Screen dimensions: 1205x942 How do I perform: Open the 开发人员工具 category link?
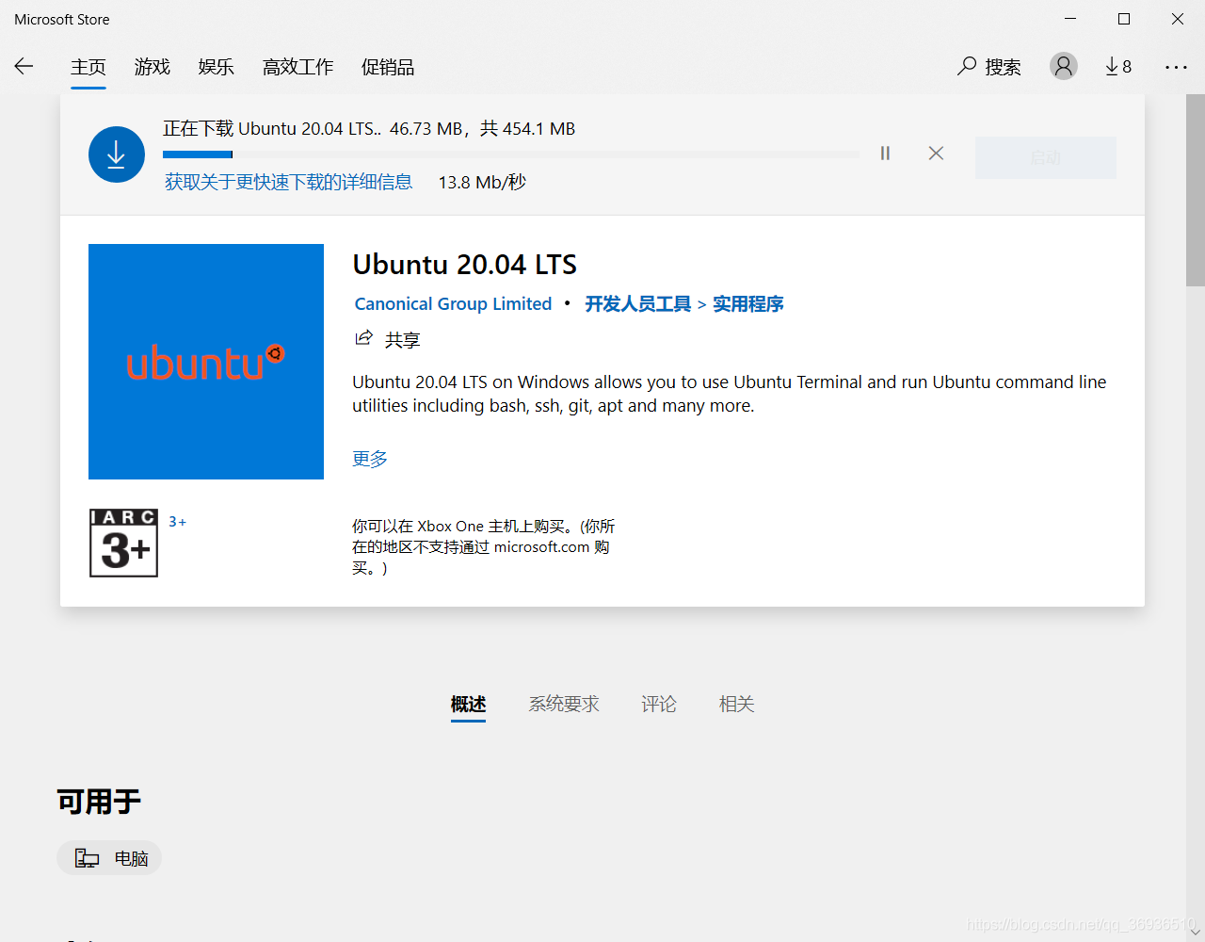coord(638,303)
